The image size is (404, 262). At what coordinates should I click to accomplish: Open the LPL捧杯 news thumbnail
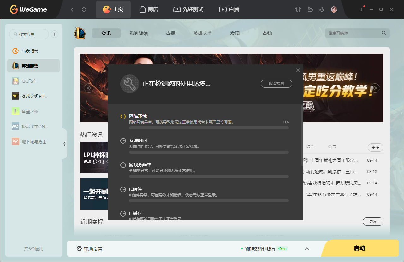94,158
